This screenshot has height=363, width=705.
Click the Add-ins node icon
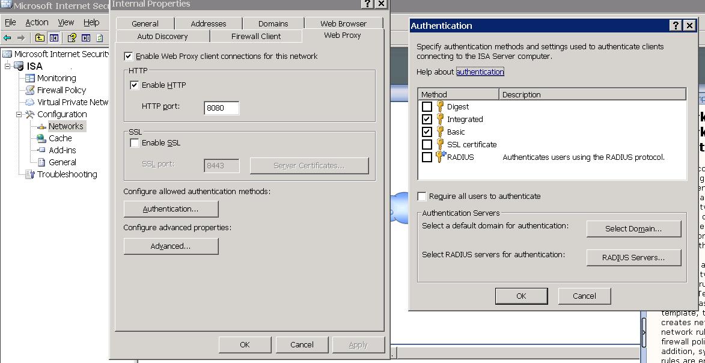(x=41, y=150)
